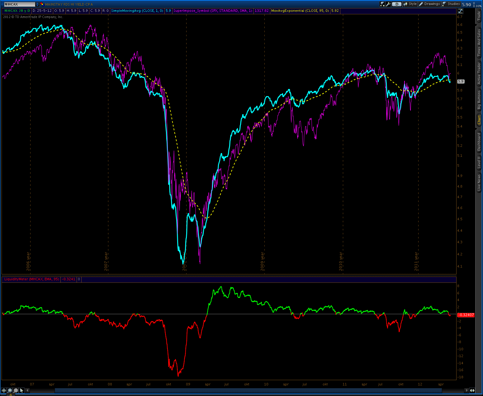Open the Studies menu
Viewport: 483px width, 396px height.
pyautogui.click(x=451, y=4)
